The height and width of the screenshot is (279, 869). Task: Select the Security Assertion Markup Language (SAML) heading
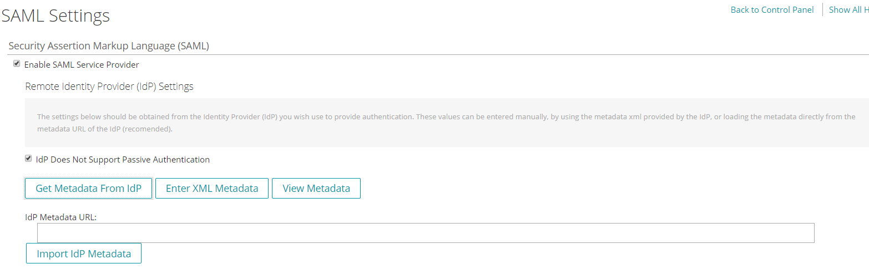tap(109, 47)
